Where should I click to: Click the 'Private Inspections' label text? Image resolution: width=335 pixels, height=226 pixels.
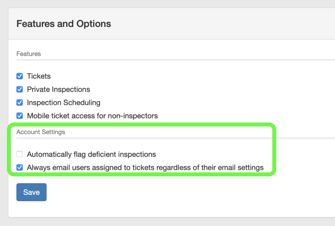point(58,89)
